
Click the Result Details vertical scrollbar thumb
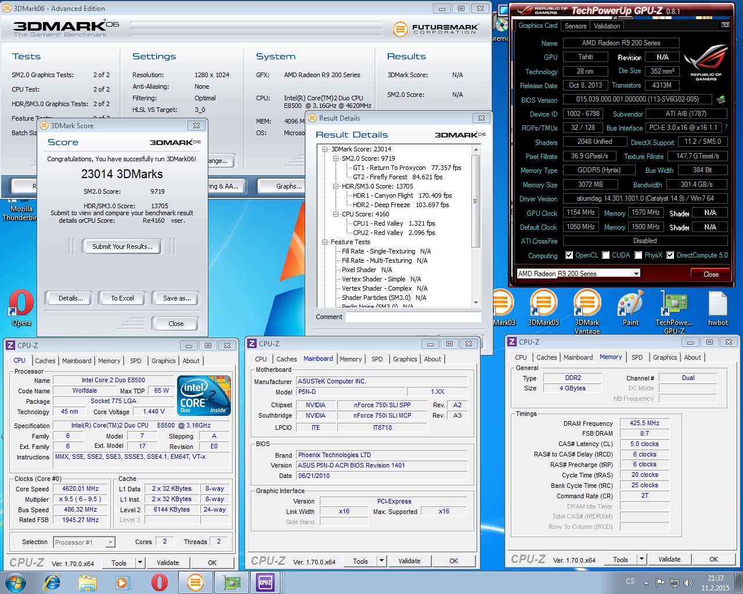tap(476, 201)
